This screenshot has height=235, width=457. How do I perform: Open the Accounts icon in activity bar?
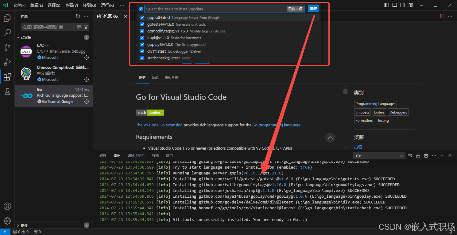[7, 206]
